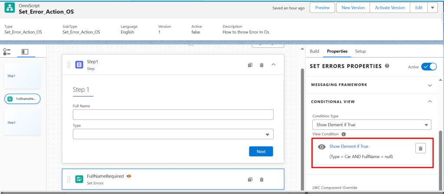The height and width of the screenshot is (194, 444).
Task: Click drag handle of FullNameRequired
Action: [x=69, y=179]
